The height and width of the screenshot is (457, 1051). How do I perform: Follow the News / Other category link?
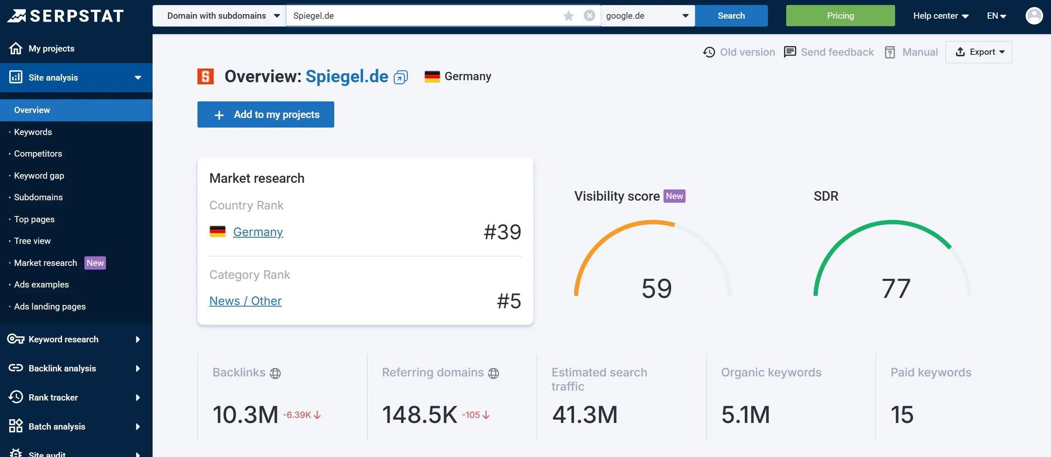click(x=245, y=301)
